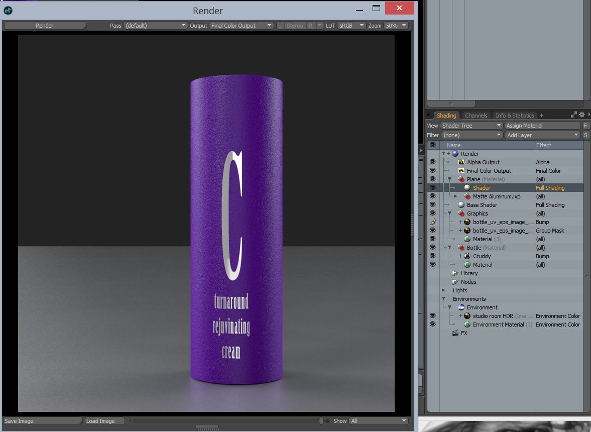Click the panel expand arrows icon

(573, 115)
